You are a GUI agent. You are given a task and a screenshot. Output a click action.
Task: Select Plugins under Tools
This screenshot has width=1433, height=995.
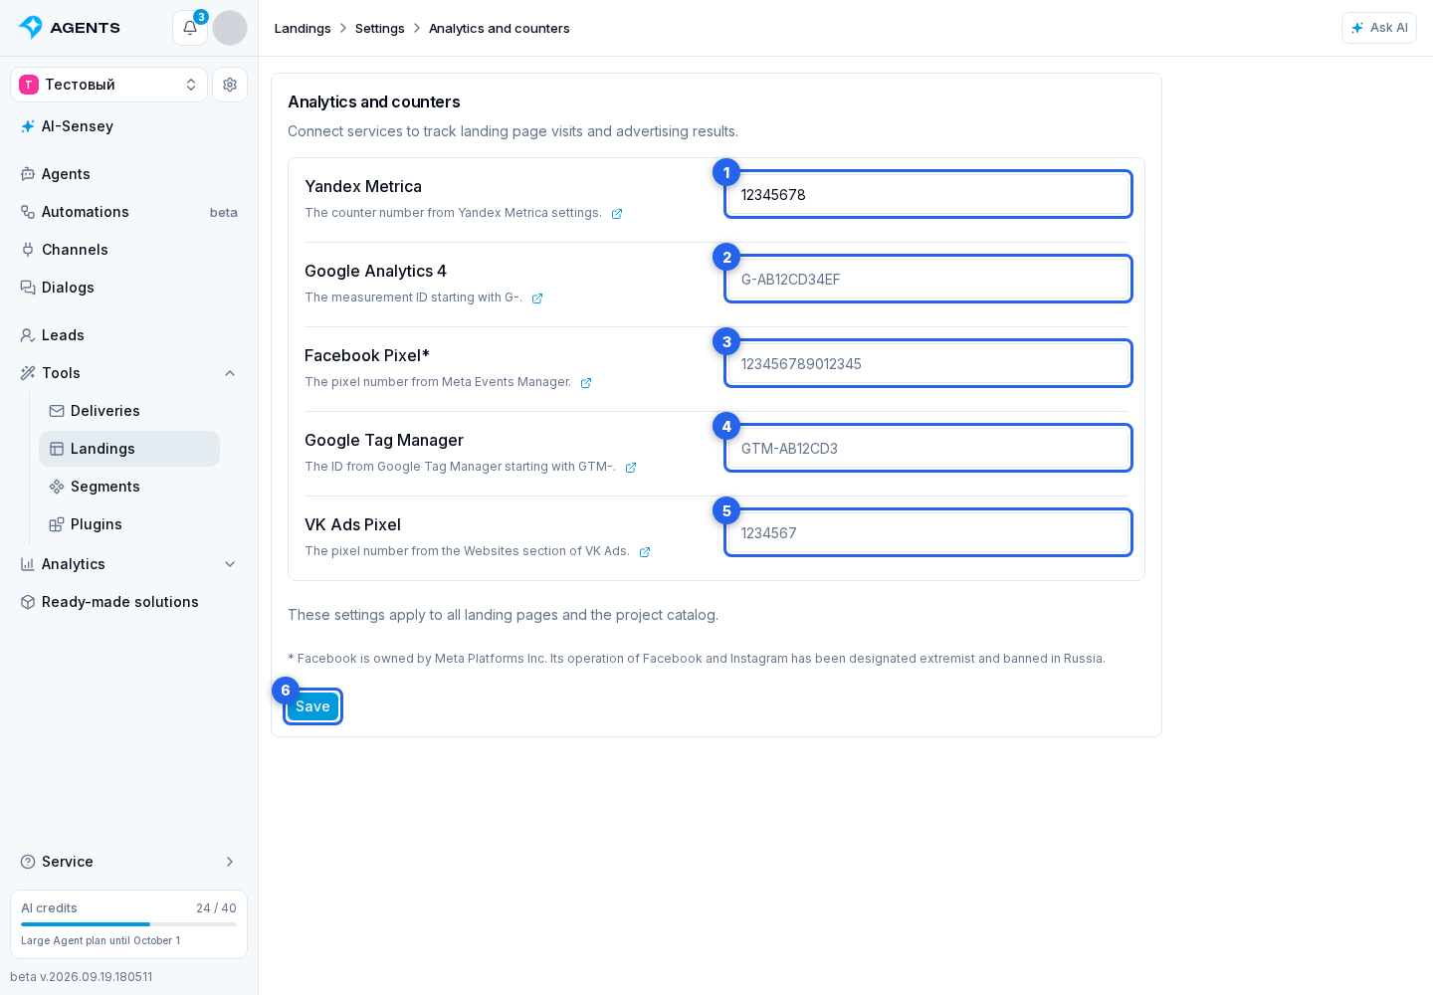click(x=129, y=524)
